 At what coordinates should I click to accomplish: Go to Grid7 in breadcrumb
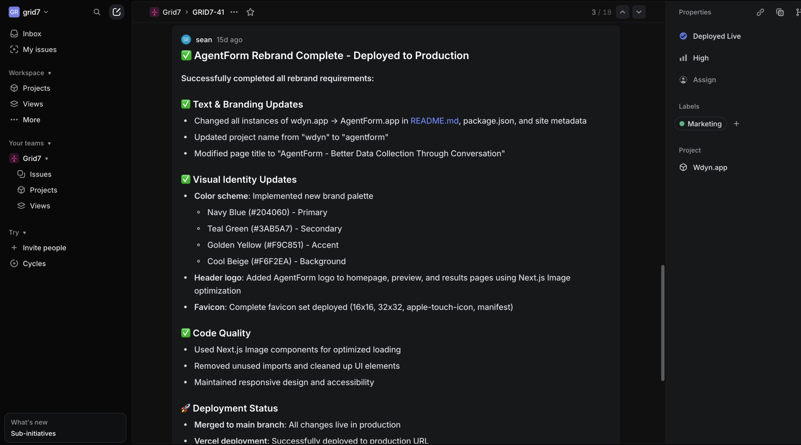coord(171,12)
